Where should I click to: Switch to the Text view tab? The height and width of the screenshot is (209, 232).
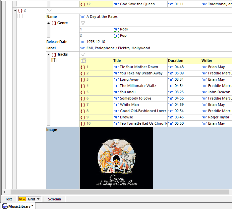click(x=9, y=199)
